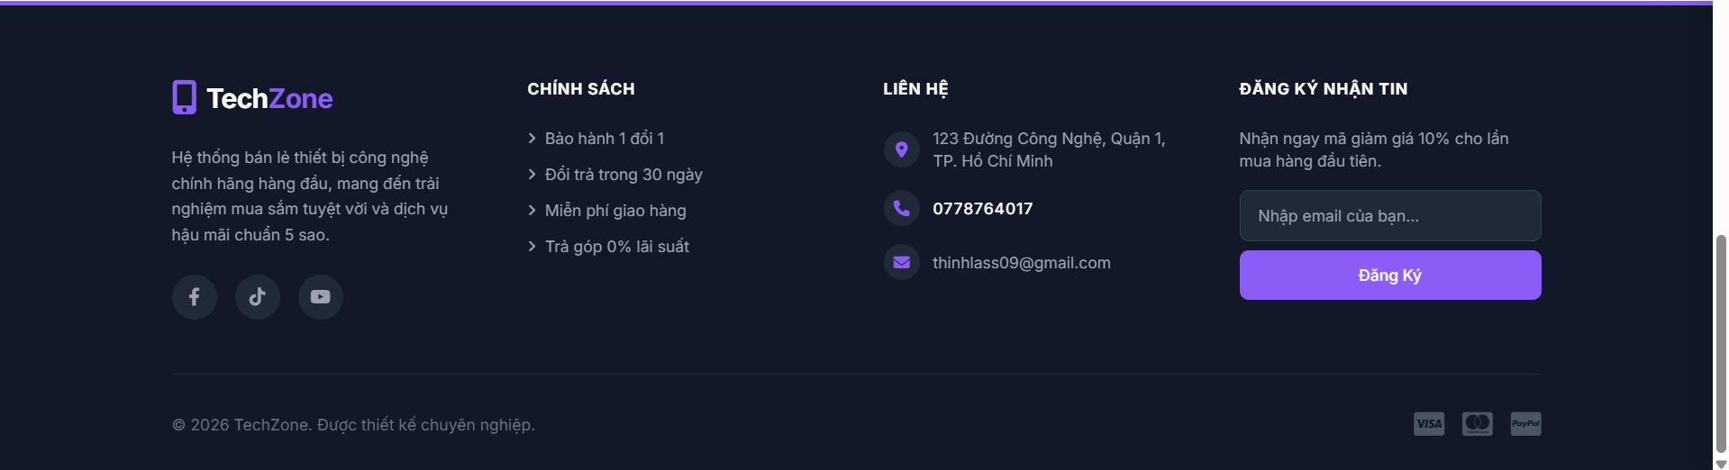Click the Visa payment icon
The image size is (1729, 470).
click(1428, 424)
